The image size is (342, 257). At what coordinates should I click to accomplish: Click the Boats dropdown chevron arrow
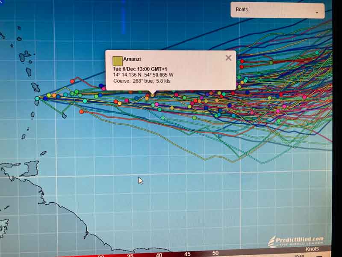pos(317,12)
